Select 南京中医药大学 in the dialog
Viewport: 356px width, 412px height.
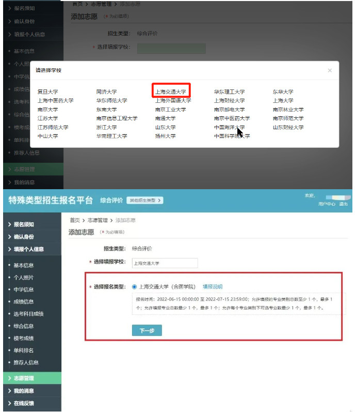pyautogui.click(x=232, y=118)
